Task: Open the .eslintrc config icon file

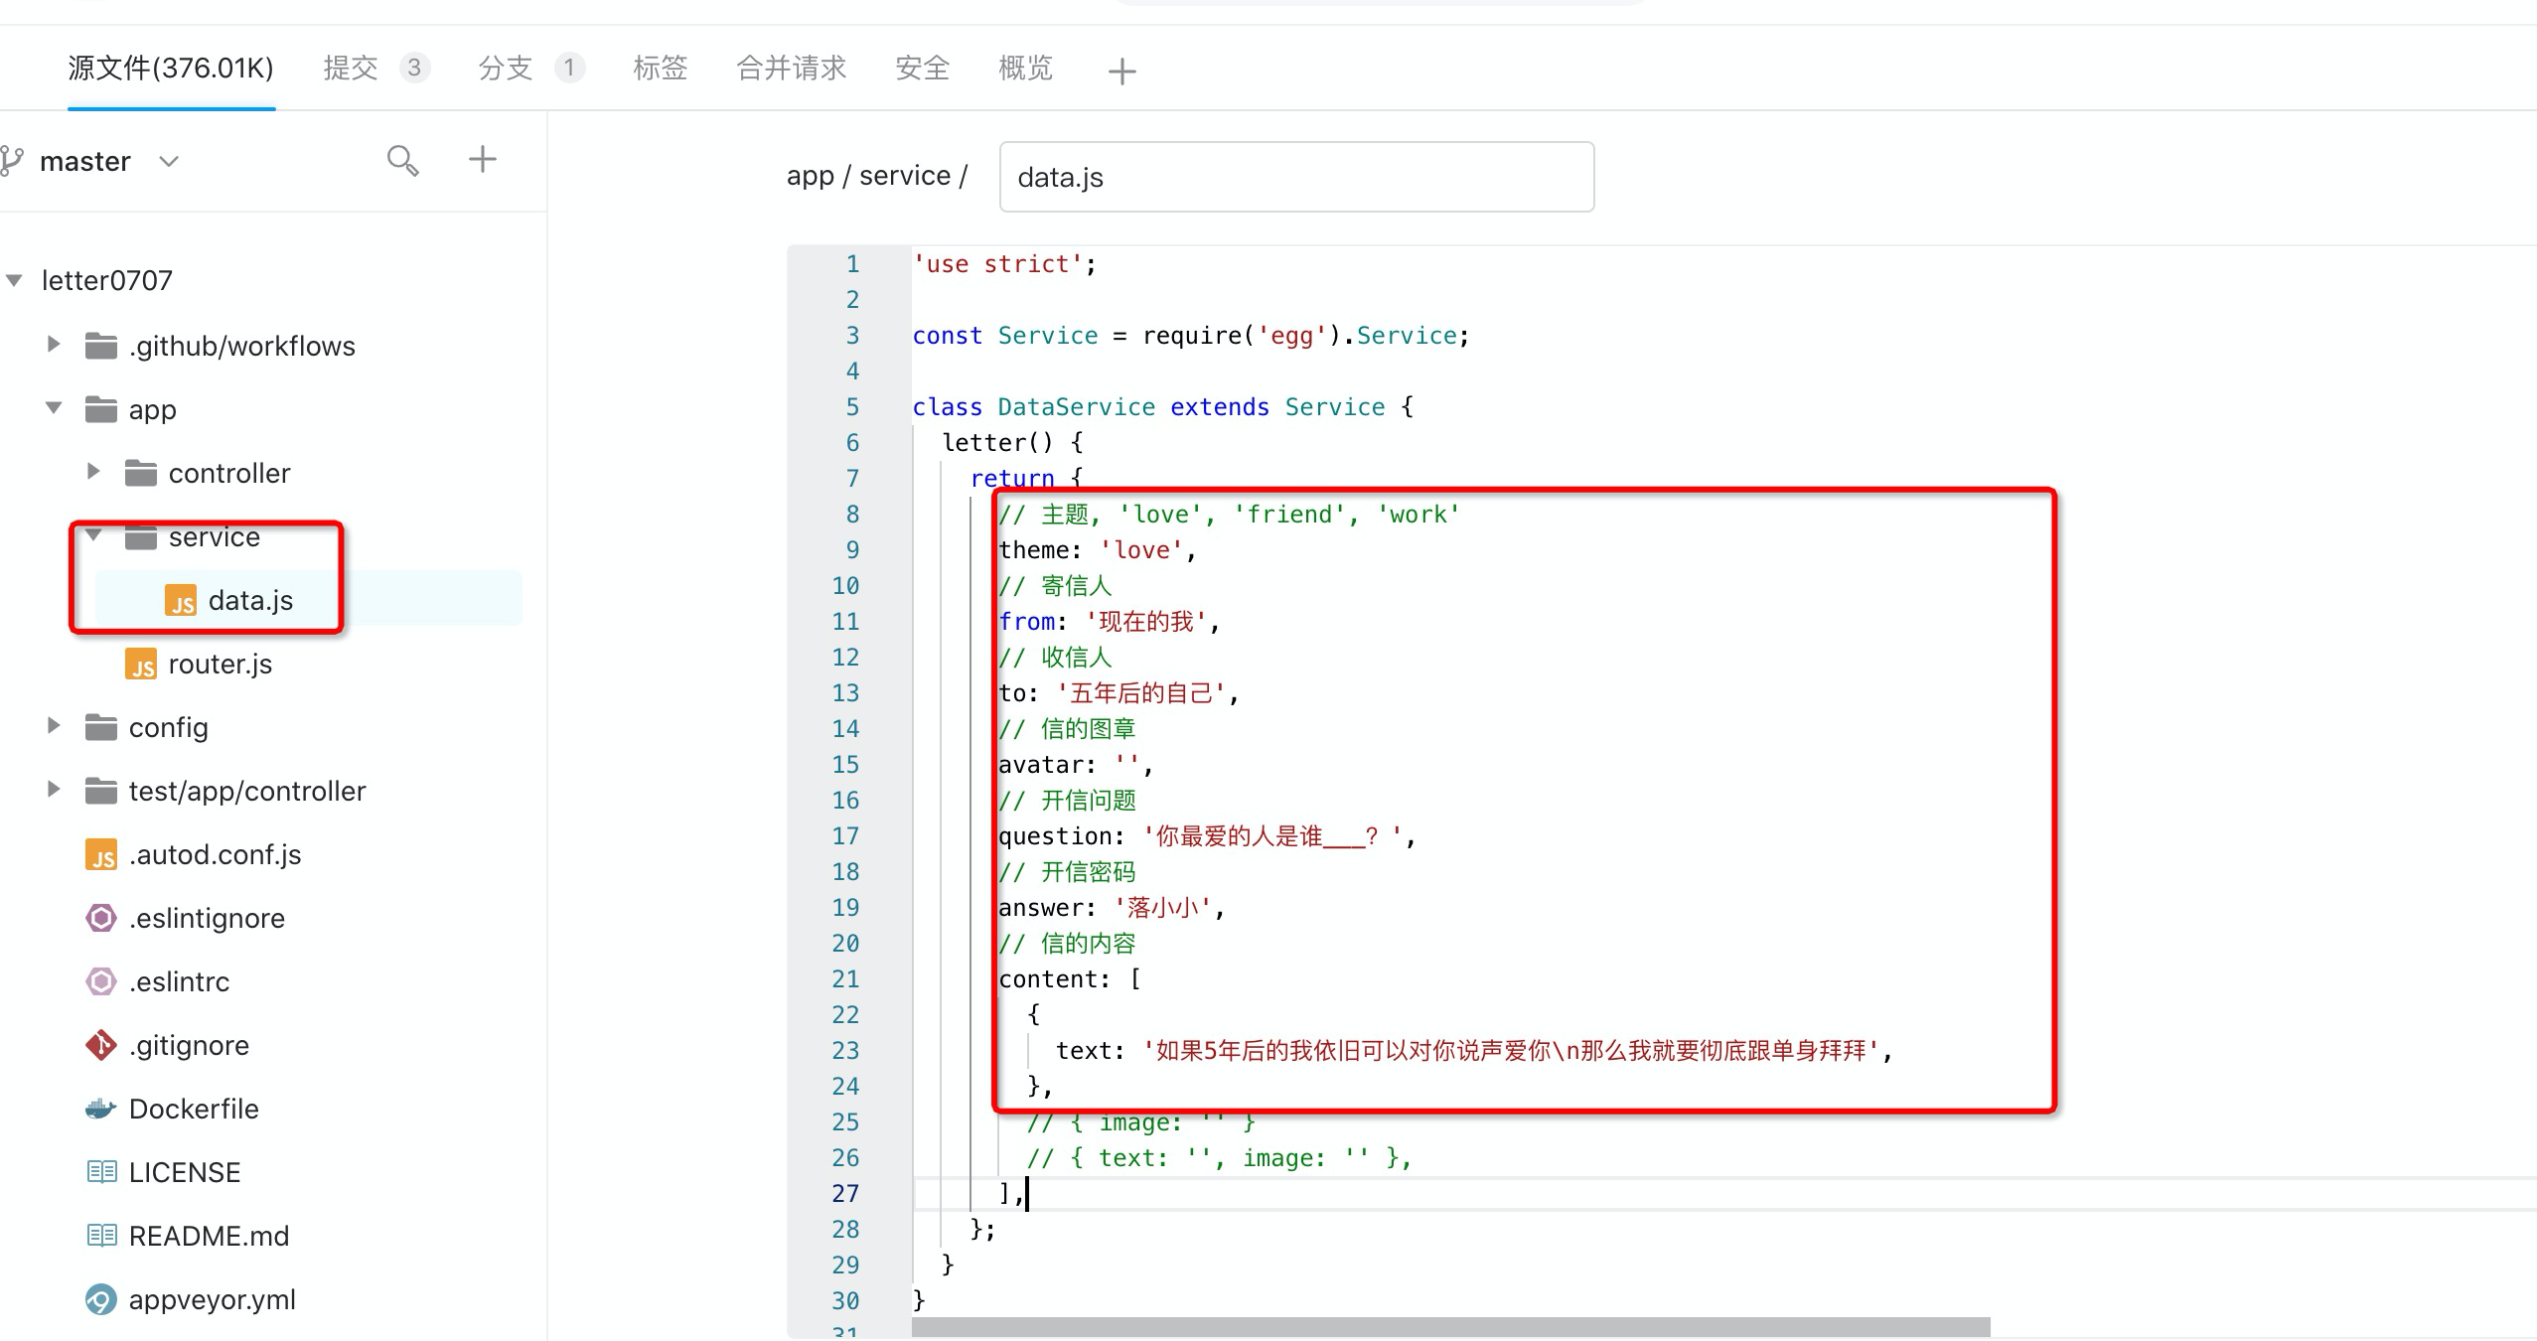Action: [x=101, y=981]
